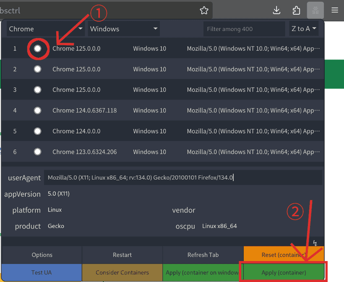The width and height of the screenshot is (344, 282).
Task: Select row 4's Chrome 124.0.6367.118 radio button
Action: (38, 110)
